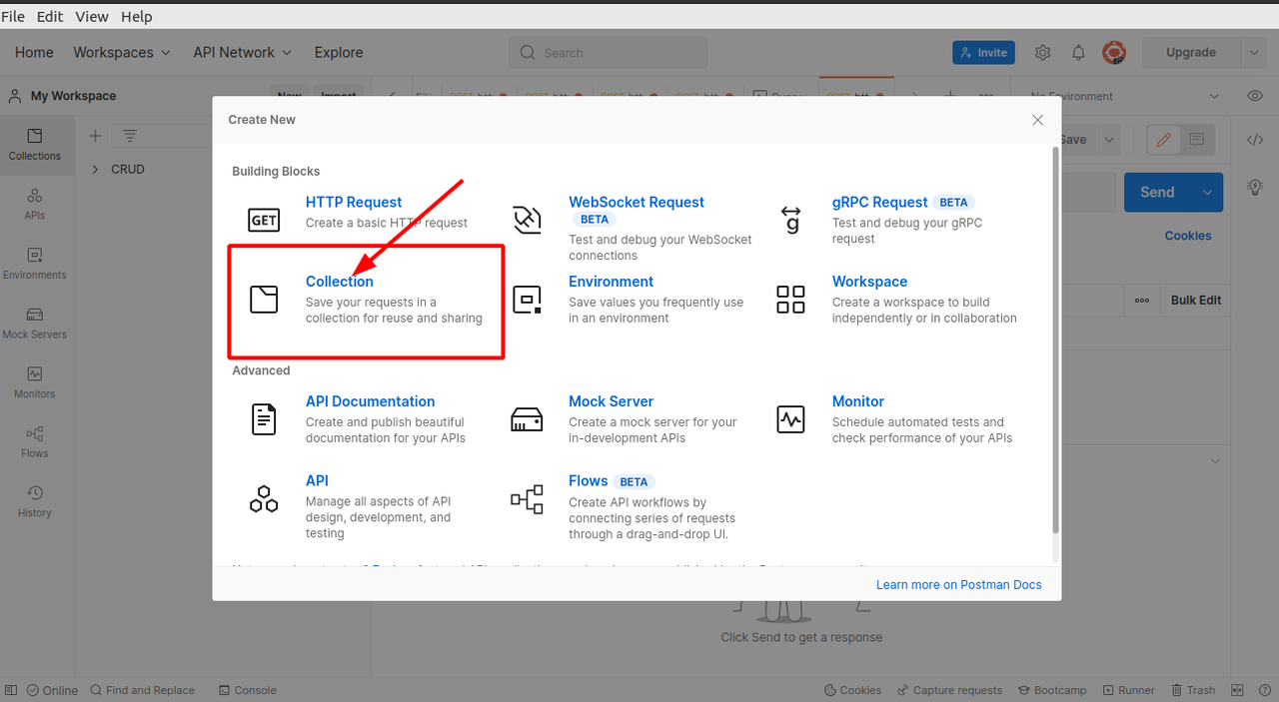Click the Online status indicator
Image resolution: width=1279 pixels, height=702 pixels.
[x=52, y=690]
